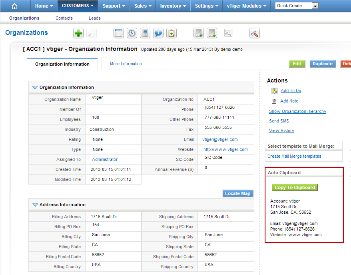
Task: Click the Shipping Address value 1715 Scott Dr.
Action: pyautogui.click(x=217, y=217)
